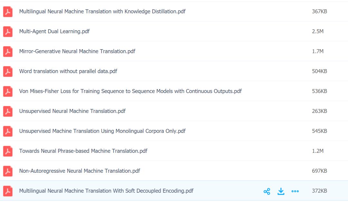Screen dimensions: 348x203
Task: Click the share icon on the highlighted row
Action: [x=267, y=191]
